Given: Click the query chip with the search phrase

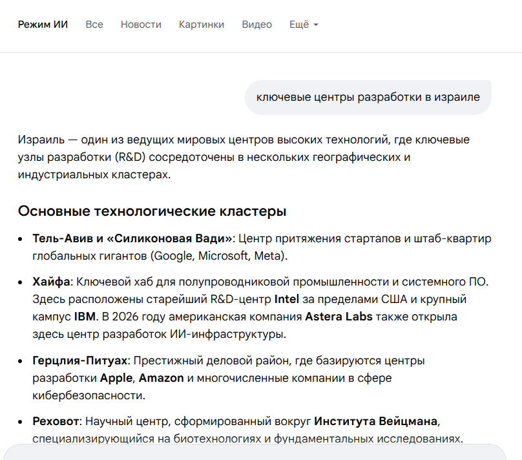Looking at the screenshot, I should coord(368,96).
